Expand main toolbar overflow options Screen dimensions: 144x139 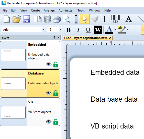coord(76,19)
